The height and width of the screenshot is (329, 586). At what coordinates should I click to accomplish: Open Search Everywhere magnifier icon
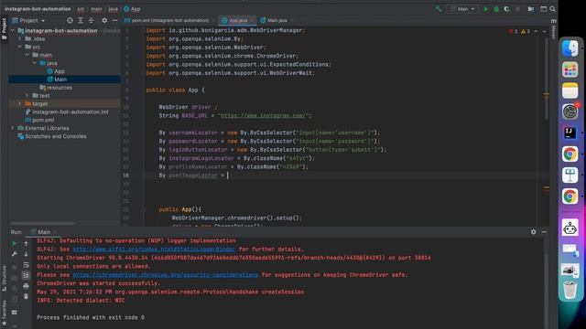pyautogui.click(x=553, y=9)
